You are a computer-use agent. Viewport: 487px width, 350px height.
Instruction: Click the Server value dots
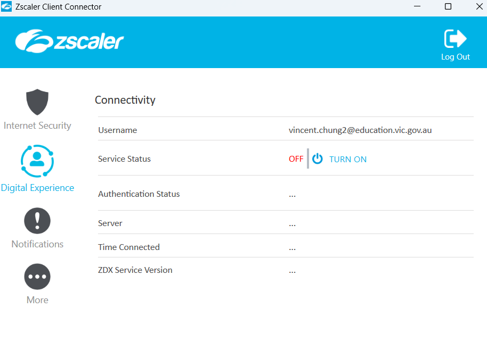coord(292,225)
